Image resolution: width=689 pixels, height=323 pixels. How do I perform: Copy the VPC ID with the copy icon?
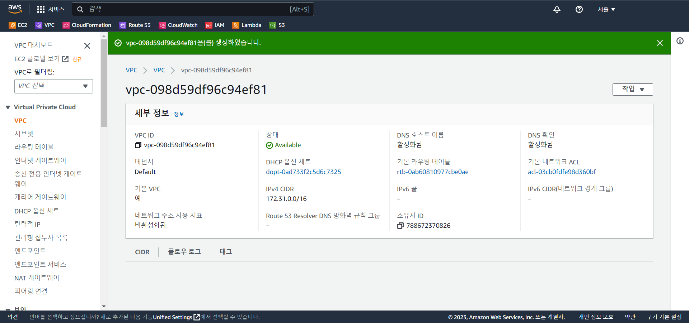pyautogui.click(x=138, y=145)
